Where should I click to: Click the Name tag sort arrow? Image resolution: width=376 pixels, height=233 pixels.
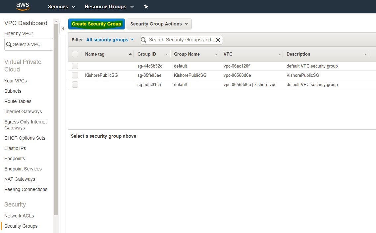[130, 54]
